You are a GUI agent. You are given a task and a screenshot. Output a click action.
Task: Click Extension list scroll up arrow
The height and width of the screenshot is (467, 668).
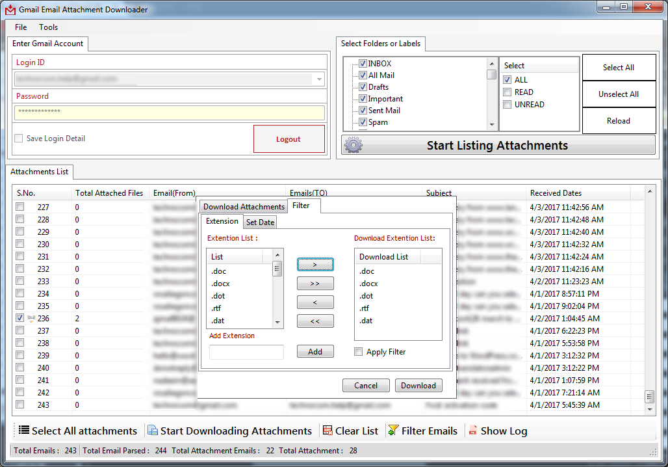[x=277, y=255]
